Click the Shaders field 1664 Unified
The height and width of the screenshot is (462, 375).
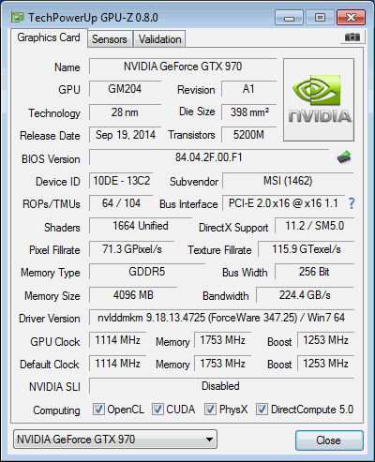click(141, 226)
